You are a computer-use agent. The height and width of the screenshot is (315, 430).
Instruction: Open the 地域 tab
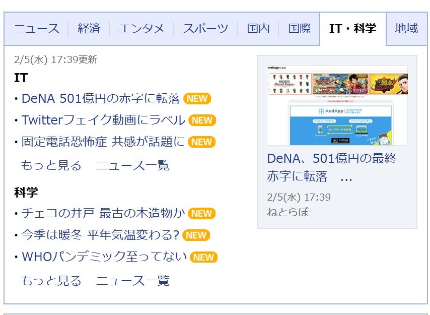pos(406,29)
